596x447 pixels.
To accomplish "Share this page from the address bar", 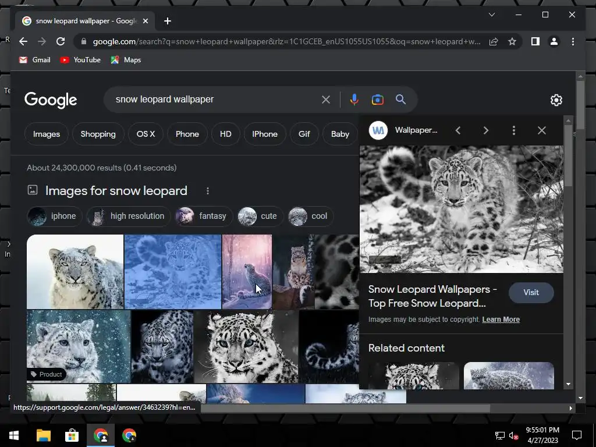I will (x=494, y=41).
